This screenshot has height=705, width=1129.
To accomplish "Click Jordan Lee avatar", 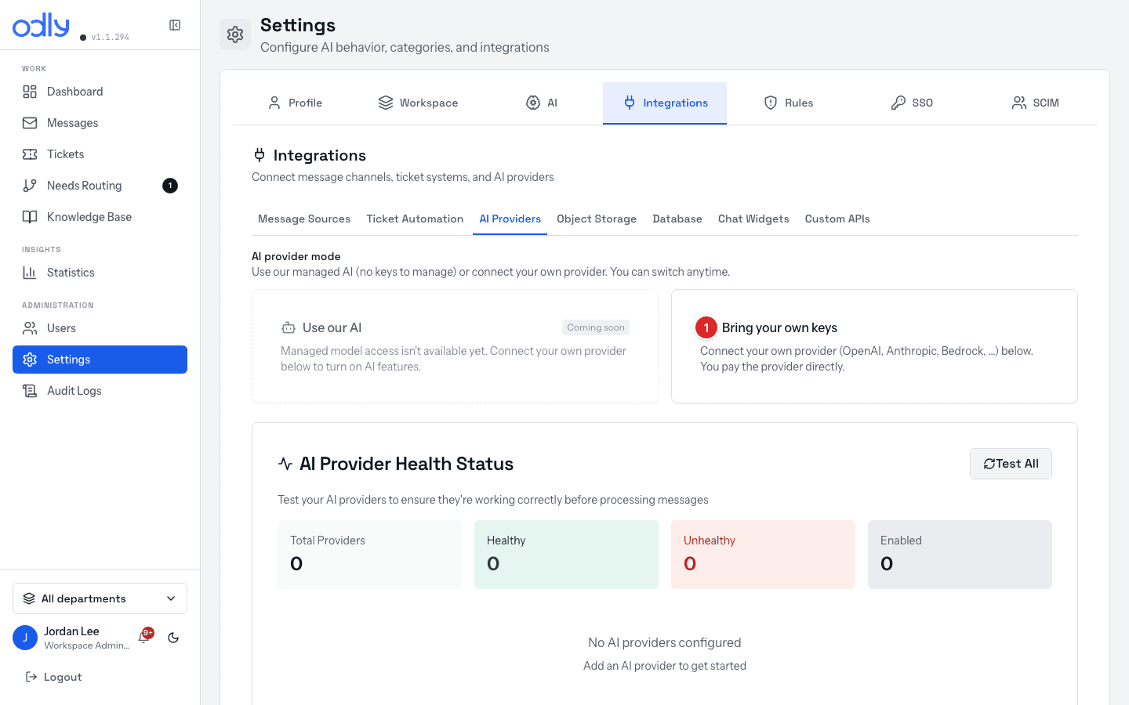I will 25,638.
